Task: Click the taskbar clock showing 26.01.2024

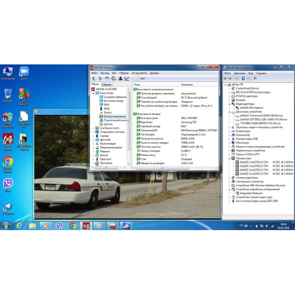Action: coord(283,226)
